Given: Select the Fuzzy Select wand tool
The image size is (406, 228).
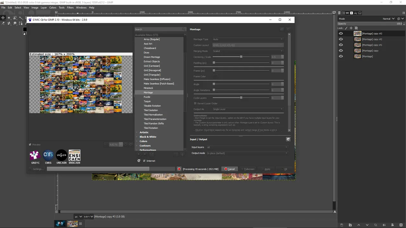Looking at the screenshot, I should tap(21, 18).
